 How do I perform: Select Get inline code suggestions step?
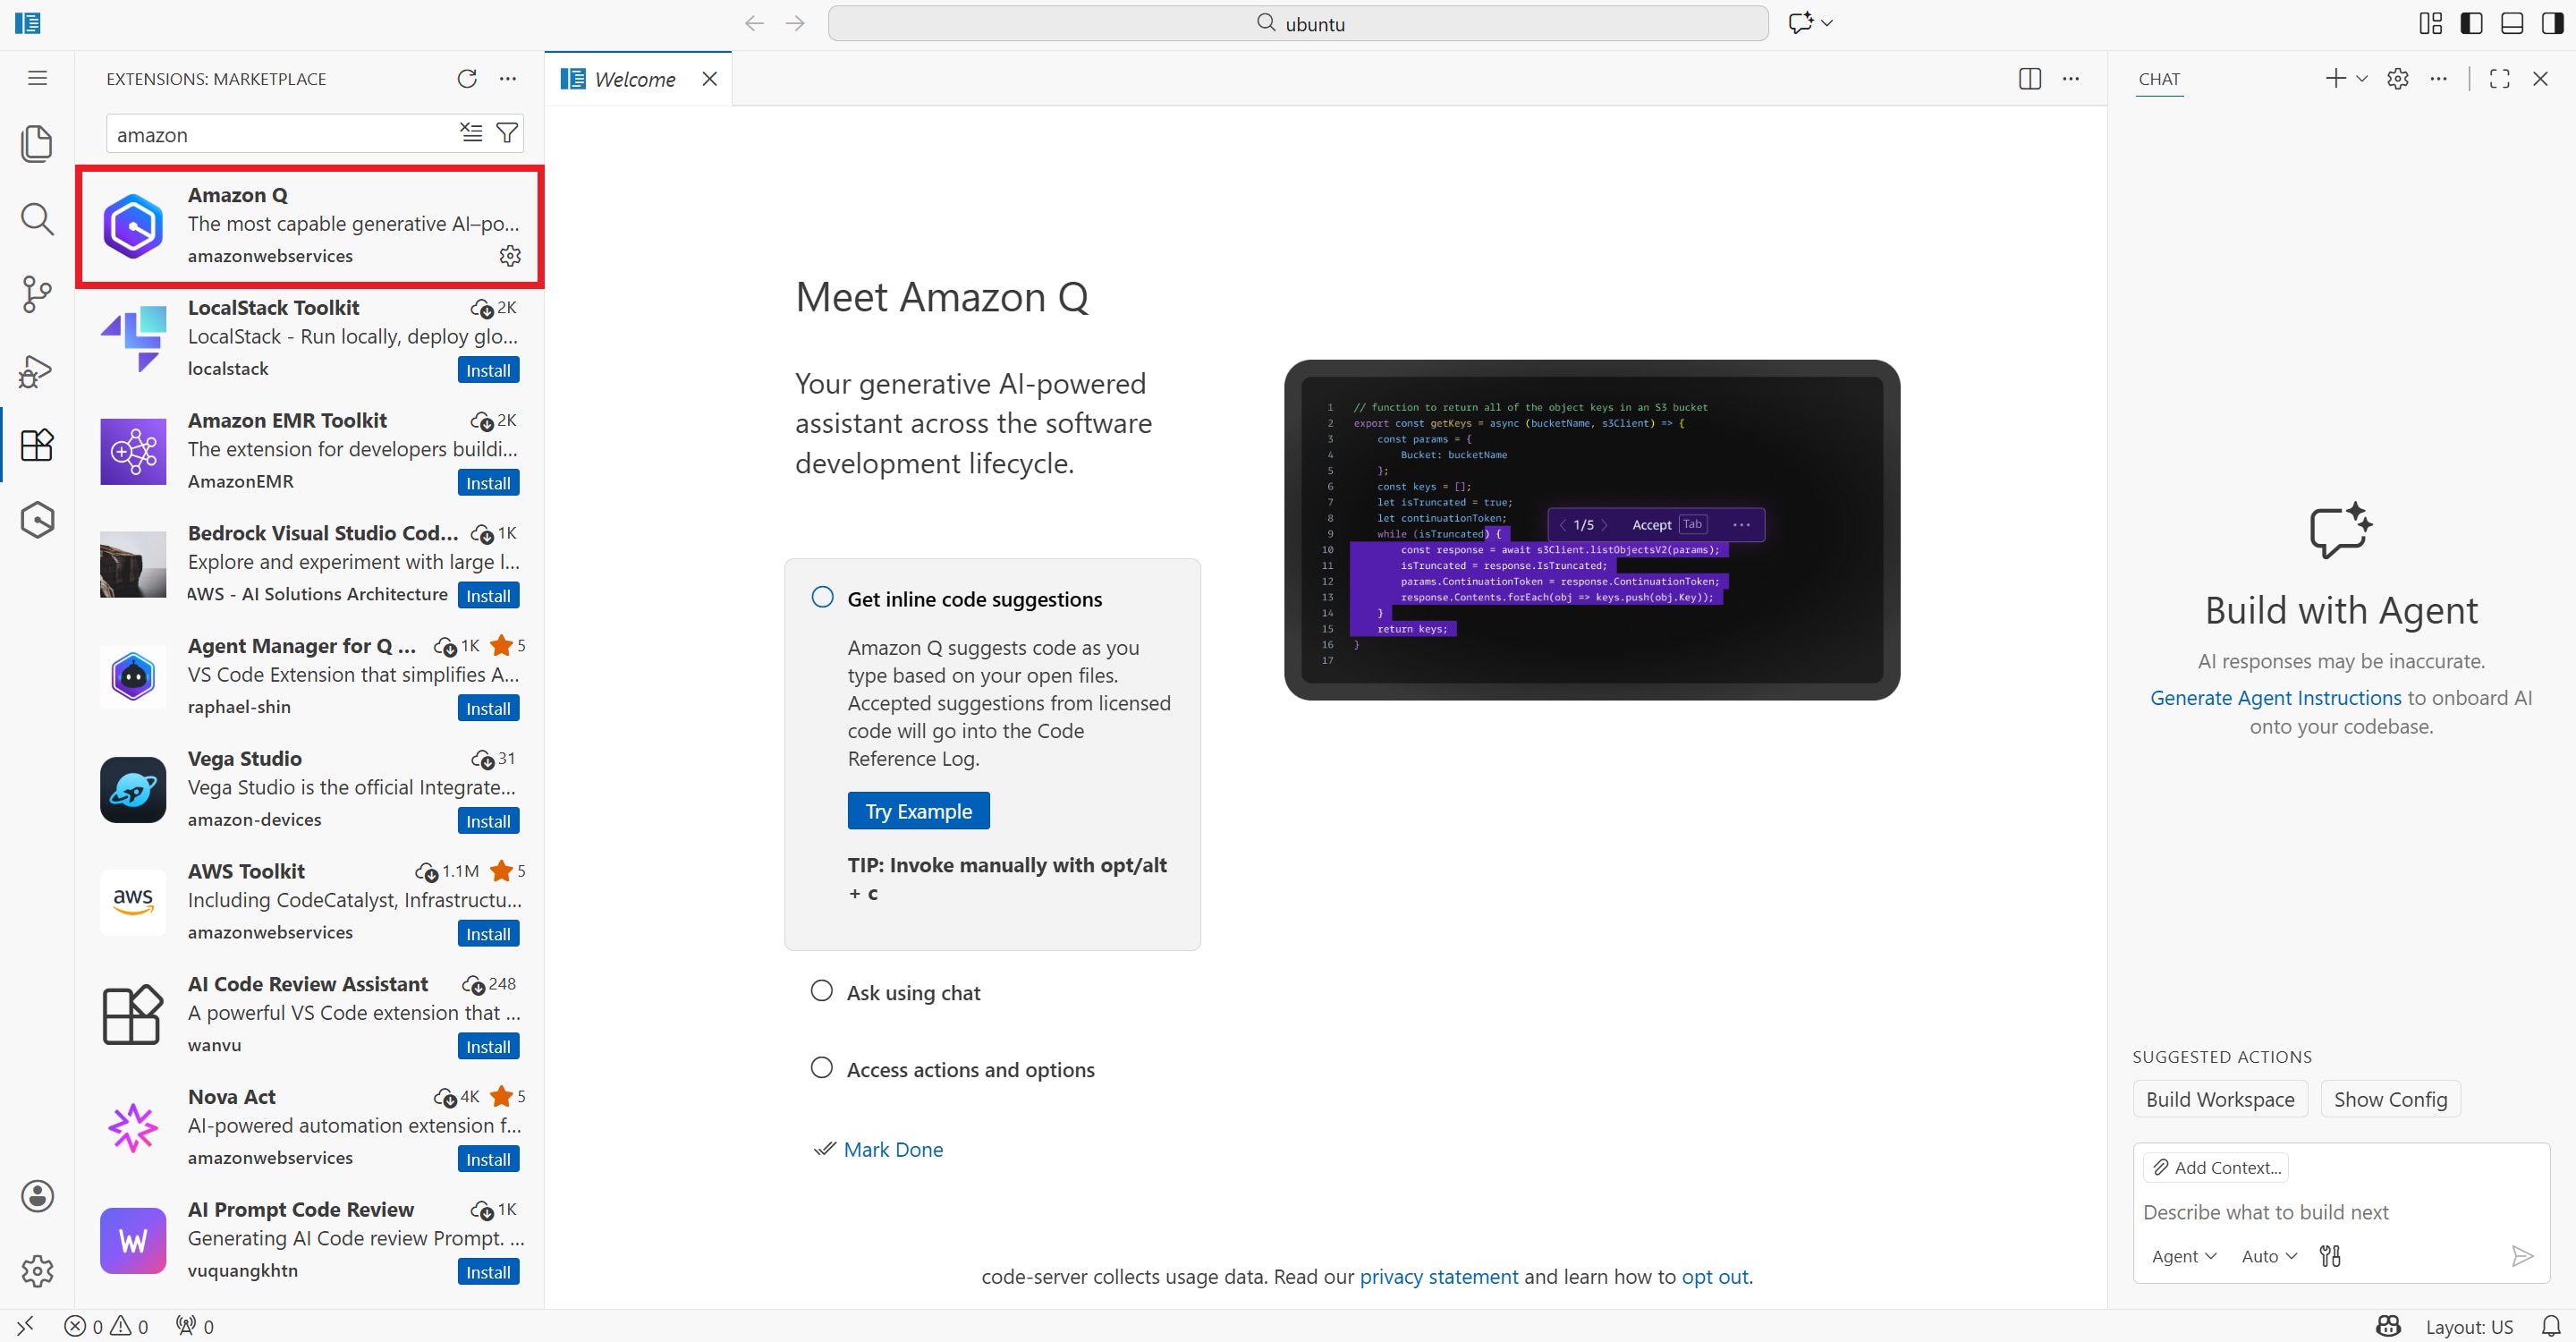click(974, 599)
